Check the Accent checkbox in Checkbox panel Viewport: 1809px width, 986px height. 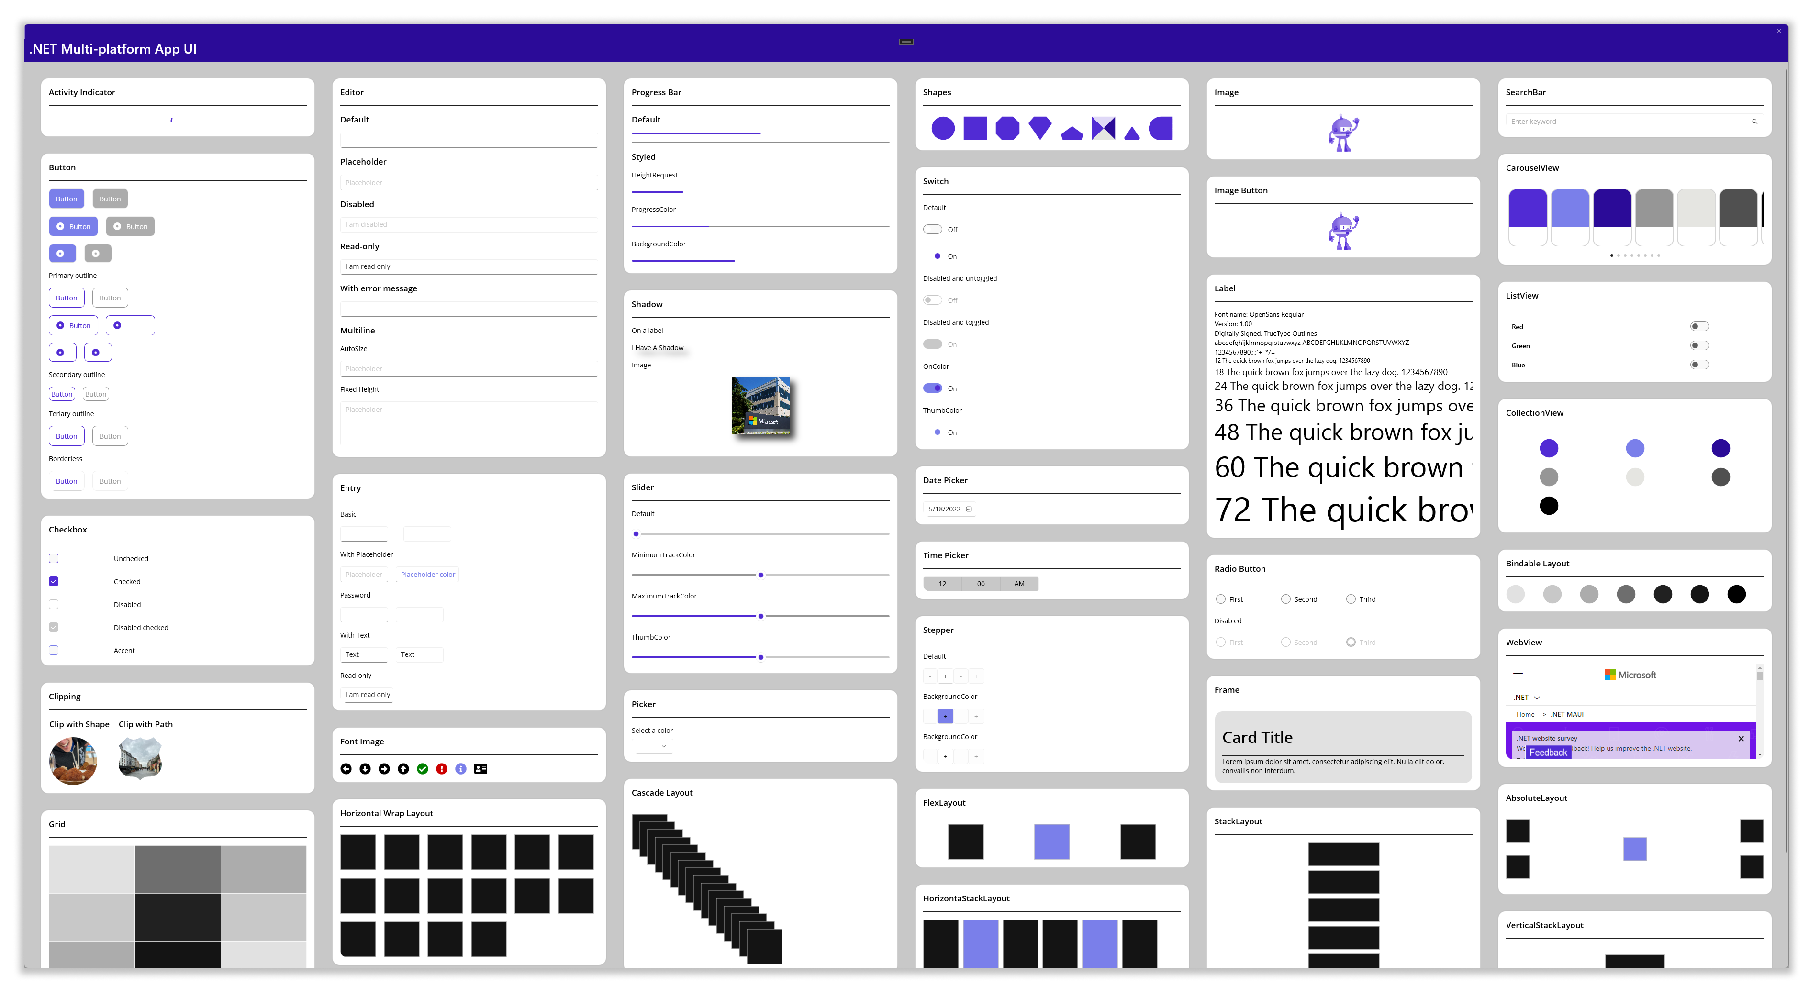click(54, 651)
